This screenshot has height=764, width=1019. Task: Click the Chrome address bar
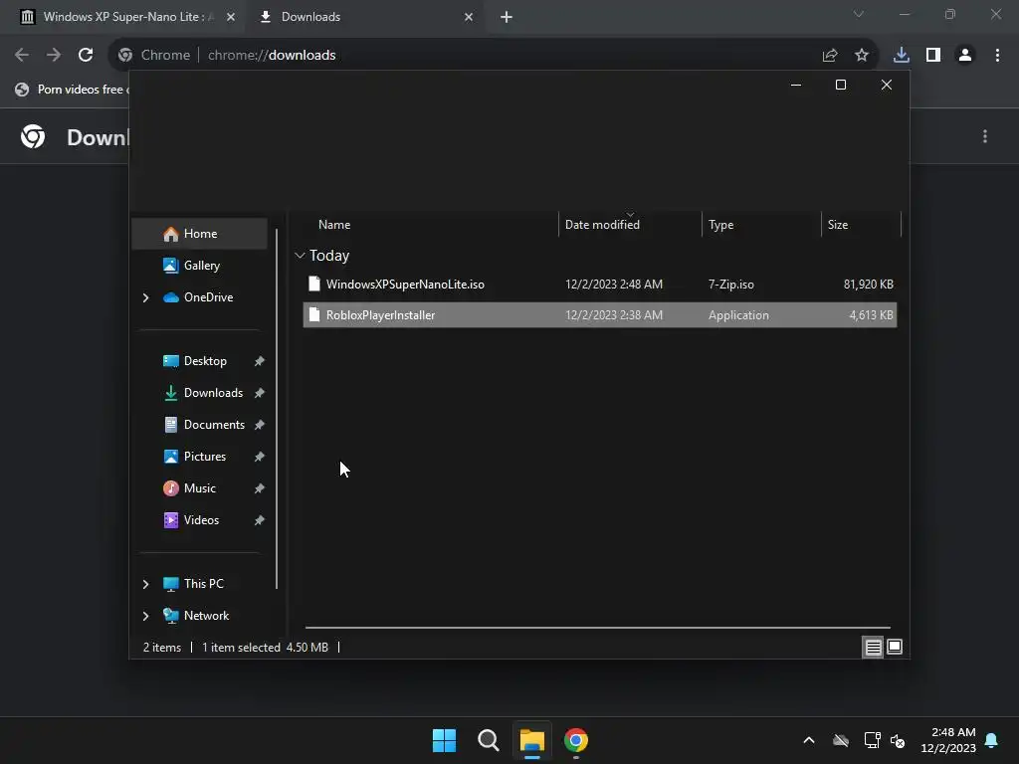[x=493, y=56]
